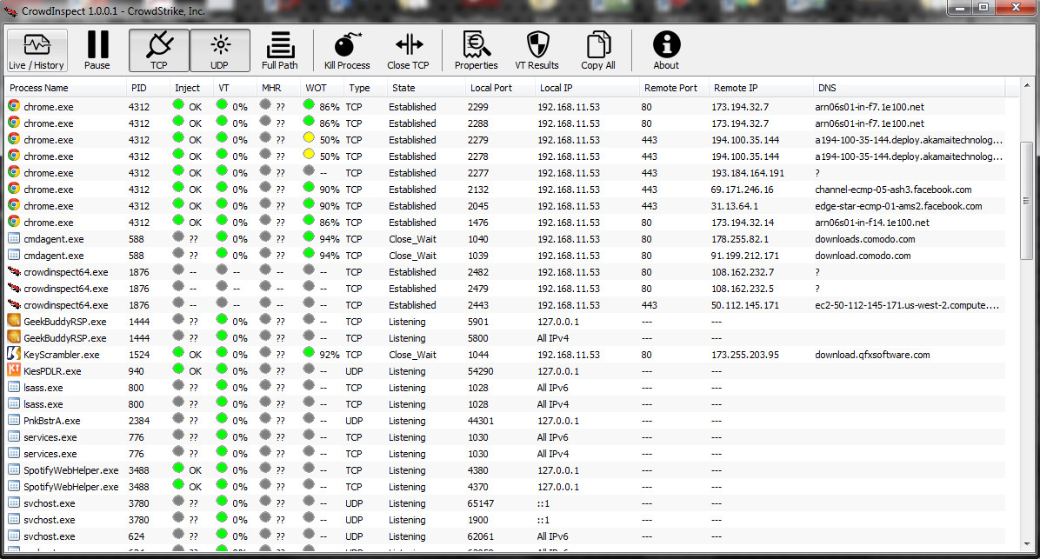
Task: Click remote IP 193.184.164.191
Action: [748, 173]
